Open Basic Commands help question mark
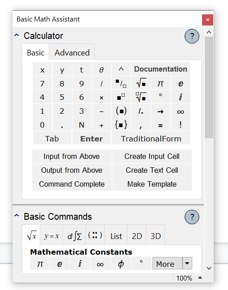Viewport: 228px width, 290px height. (192, 217)
